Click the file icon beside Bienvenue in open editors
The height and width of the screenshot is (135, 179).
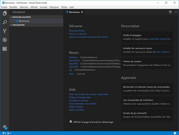[17, 21]
